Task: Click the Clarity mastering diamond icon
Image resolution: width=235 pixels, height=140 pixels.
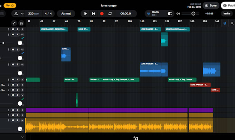Action: pyautogui.click(x=149, y=14)
